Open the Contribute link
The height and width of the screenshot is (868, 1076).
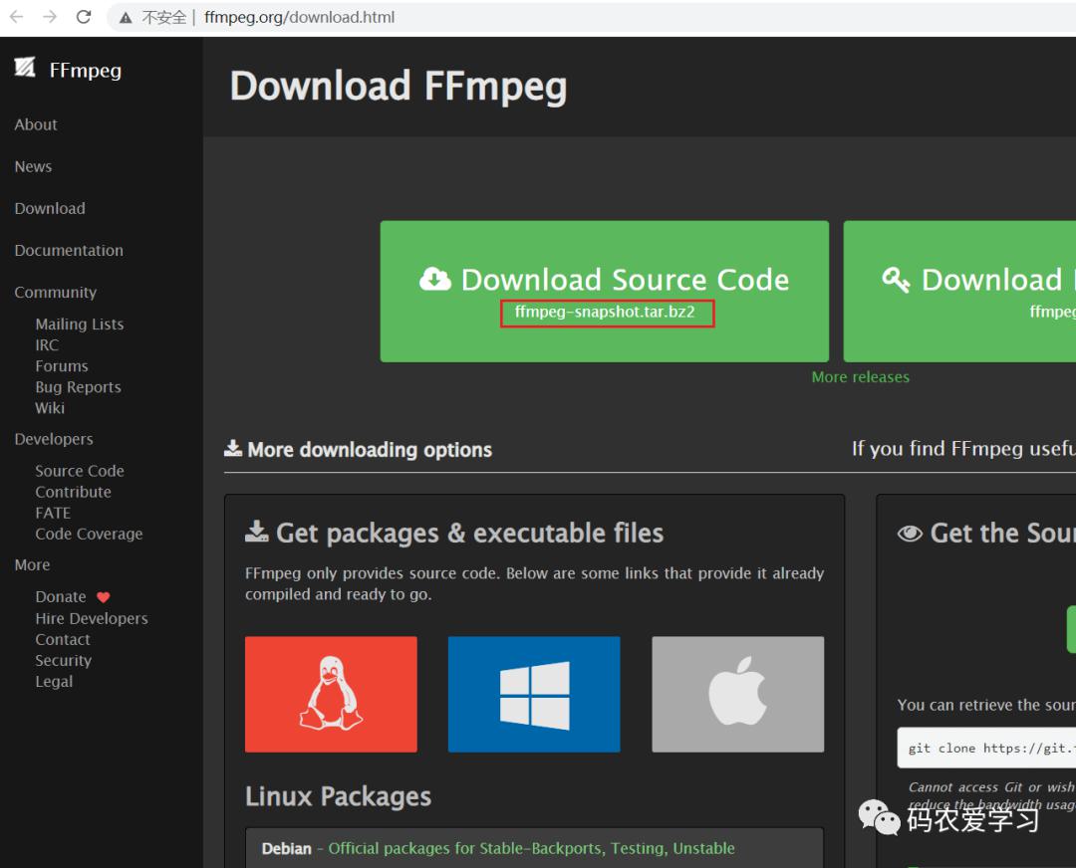[74, 493]
